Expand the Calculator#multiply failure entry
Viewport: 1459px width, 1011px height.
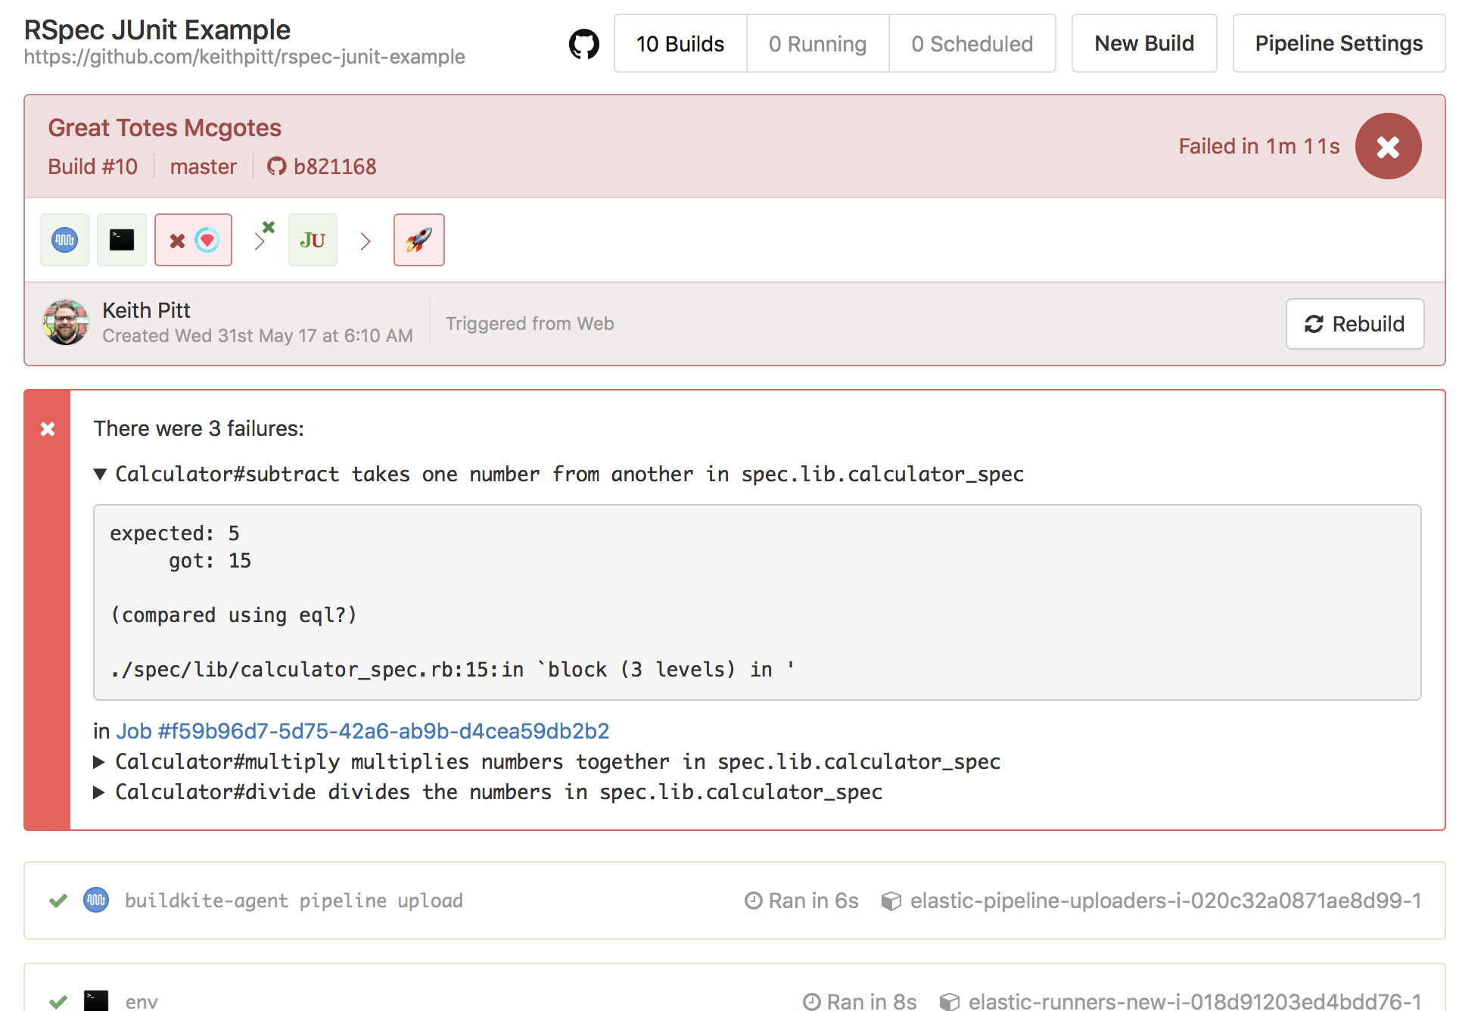coord(100,762)
